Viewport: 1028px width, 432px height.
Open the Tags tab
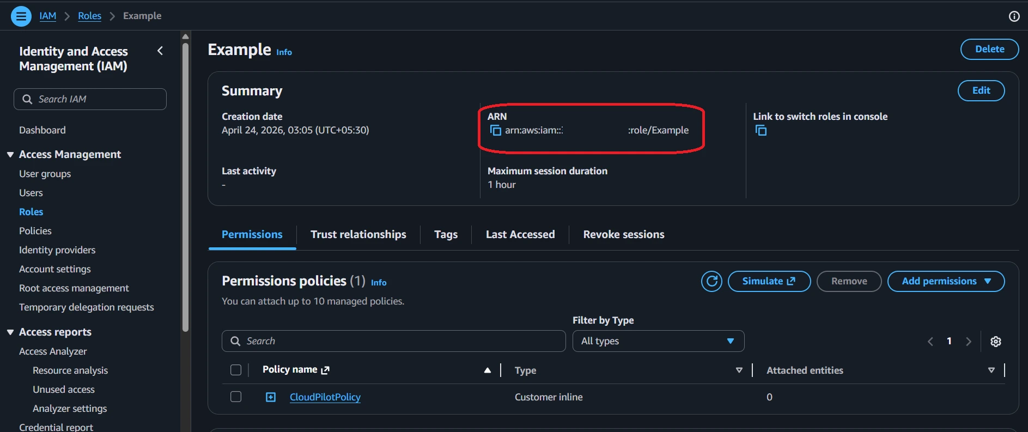pyautogui.click(x=446, y=234)
